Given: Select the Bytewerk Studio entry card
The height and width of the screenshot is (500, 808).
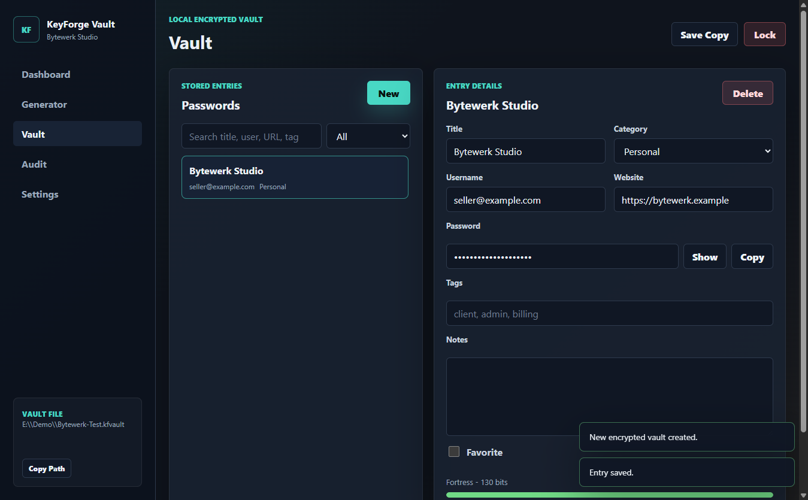Looking at the screenshot, I should tap(295, 177).
